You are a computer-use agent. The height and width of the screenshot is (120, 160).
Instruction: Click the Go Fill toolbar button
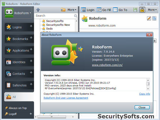(104, 10)
